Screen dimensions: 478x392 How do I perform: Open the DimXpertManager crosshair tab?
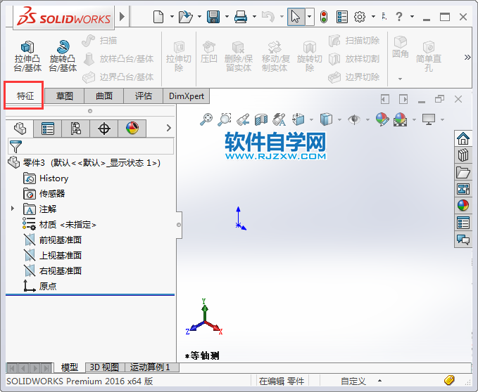(104, 129)
